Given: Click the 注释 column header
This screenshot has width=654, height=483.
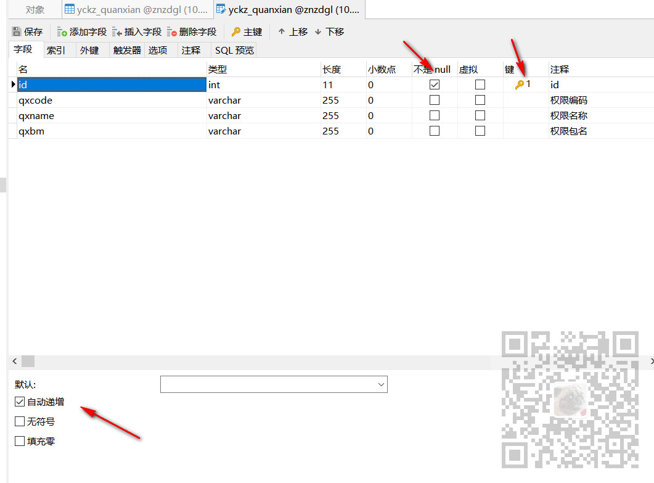Looking at the screenshot, I should click(x=601, y=69).
